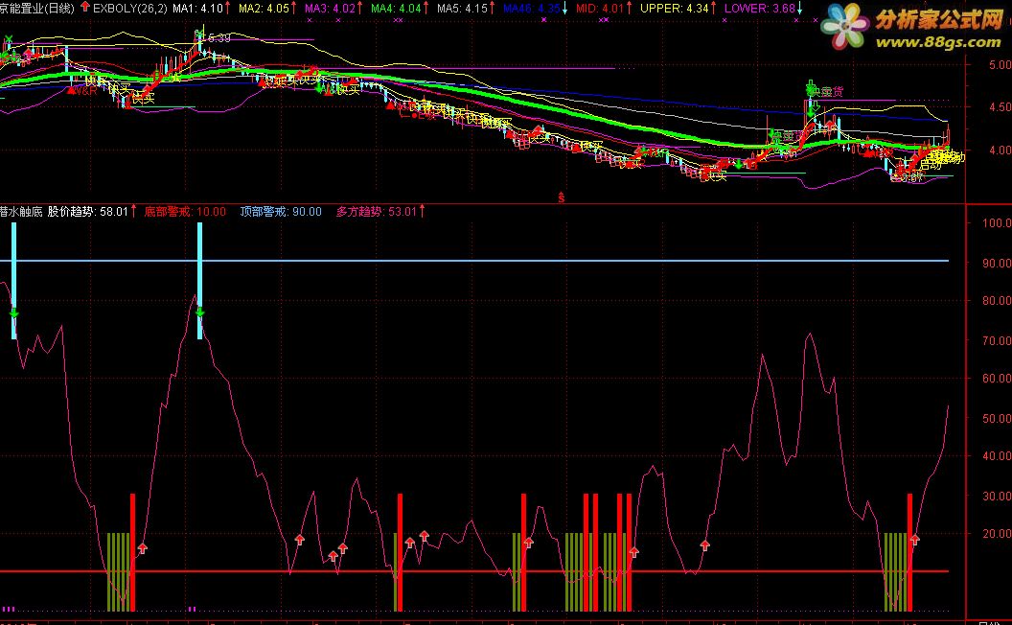The width and height of the screenshot is (1012, 625).
Task: Click the LOWER: 3.68 band readout
Action: (x=760, y=9)
